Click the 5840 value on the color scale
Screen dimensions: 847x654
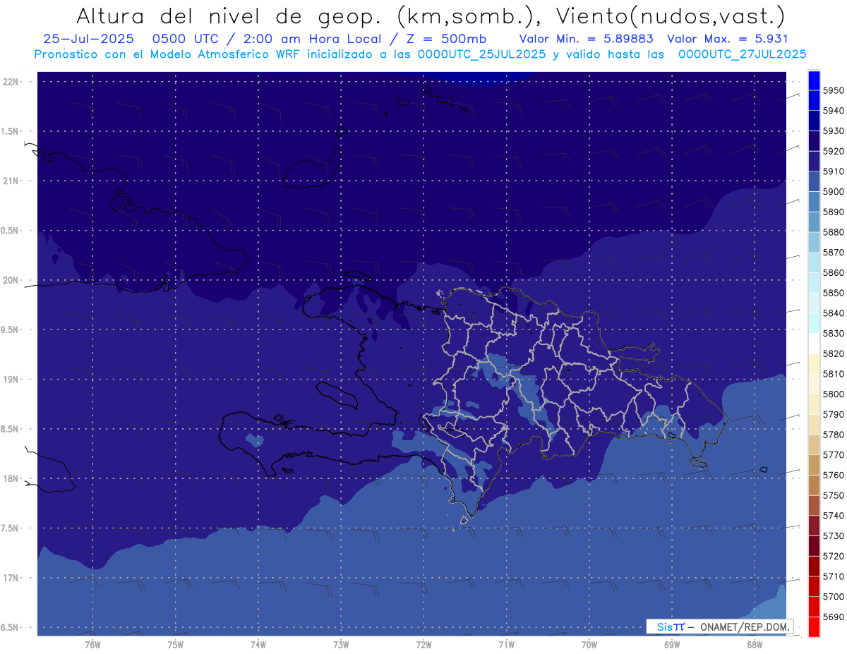(834, 313)
